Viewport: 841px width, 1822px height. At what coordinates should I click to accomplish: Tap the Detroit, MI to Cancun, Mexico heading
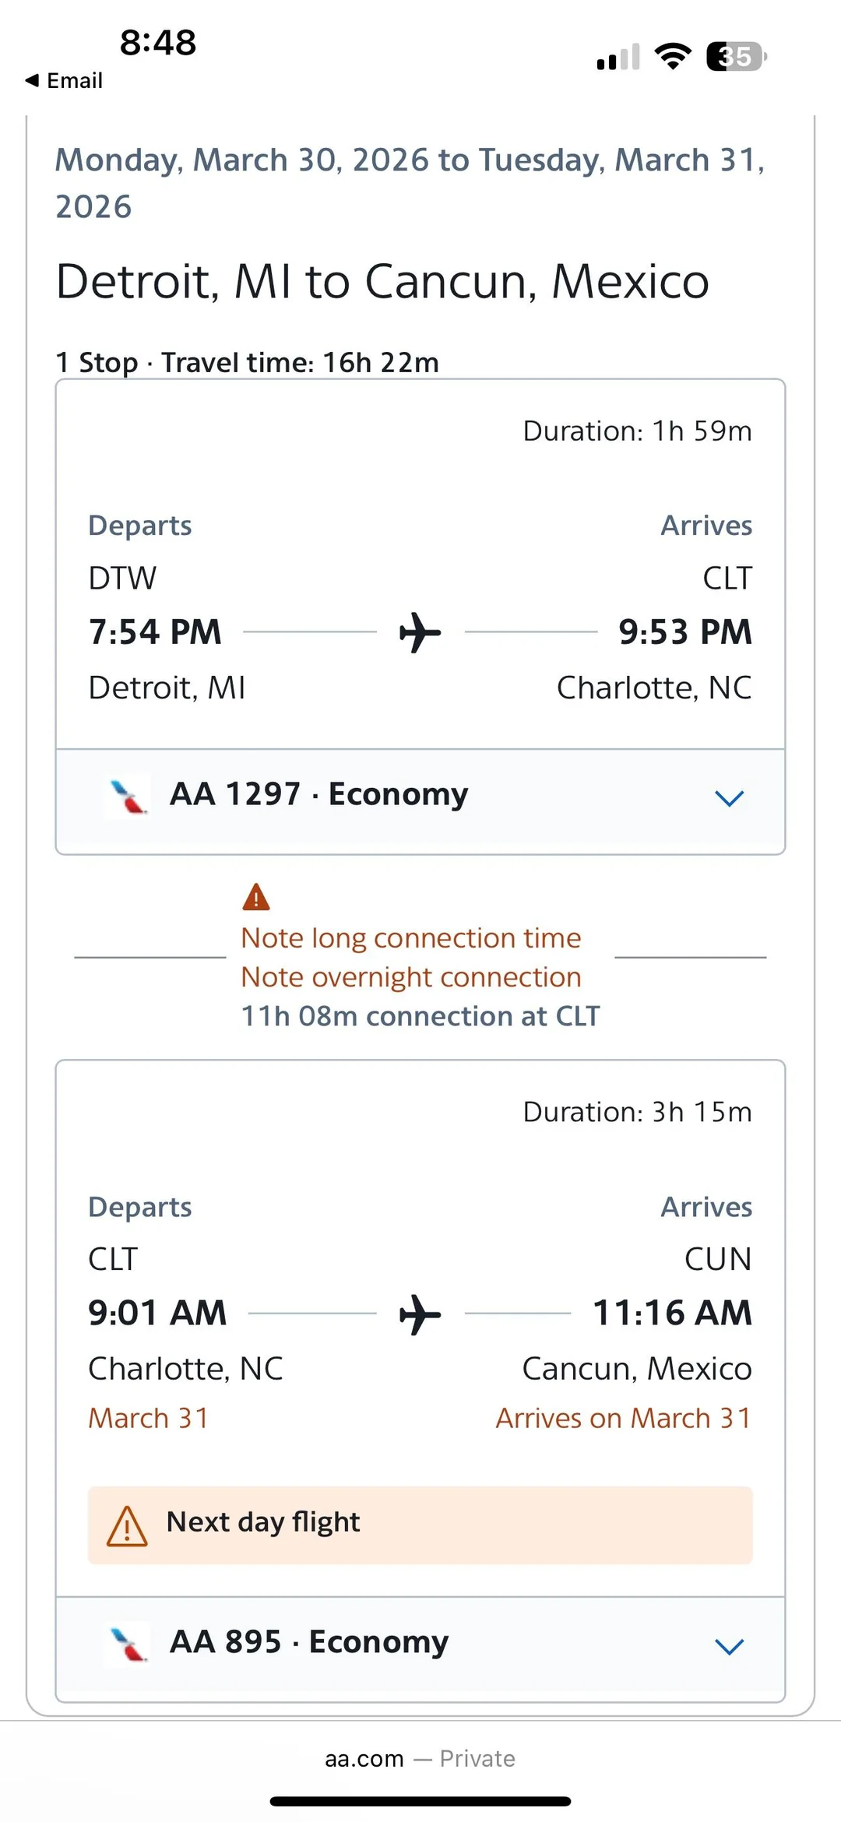[382, 281]
